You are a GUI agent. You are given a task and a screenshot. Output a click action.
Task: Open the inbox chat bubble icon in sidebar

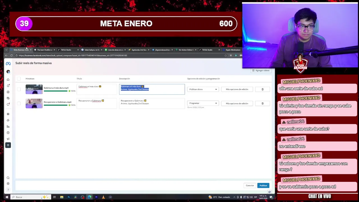click(x=8, y=104)
